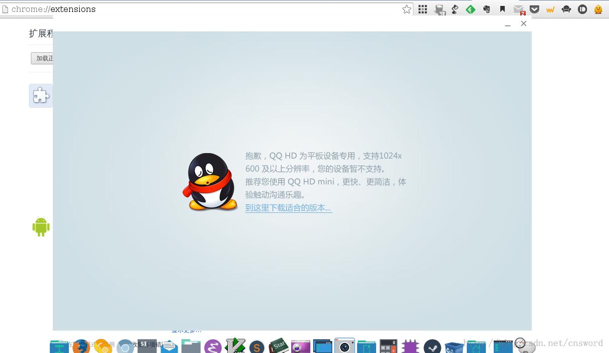Image resolution: width=609 pixels, height=353 pixels.
Task: Launch Steam from the dock
Action: (432, 347)
